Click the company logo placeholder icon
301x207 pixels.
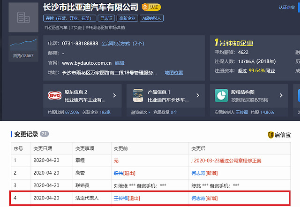pyautogui.click(x=23, y=17)
